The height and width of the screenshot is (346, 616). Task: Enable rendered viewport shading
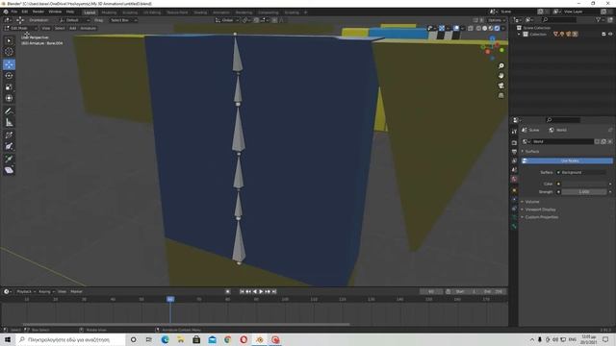coord(497,28)
